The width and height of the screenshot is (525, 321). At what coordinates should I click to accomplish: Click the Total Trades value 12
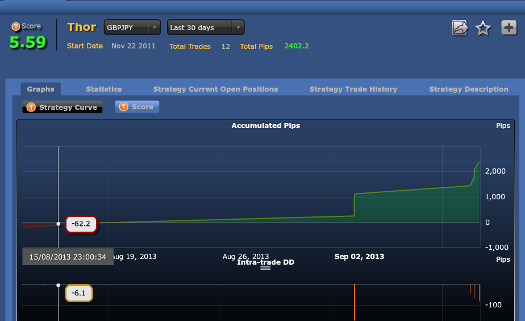click(x=226, y=47)
